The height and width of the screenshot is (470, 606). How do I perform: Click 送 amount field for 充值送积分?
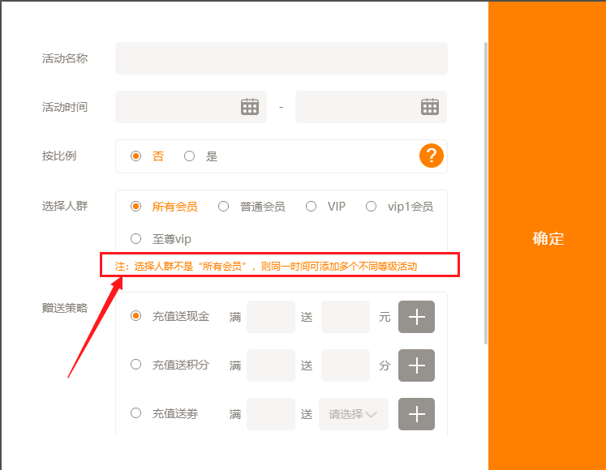[x=345, y=365]
